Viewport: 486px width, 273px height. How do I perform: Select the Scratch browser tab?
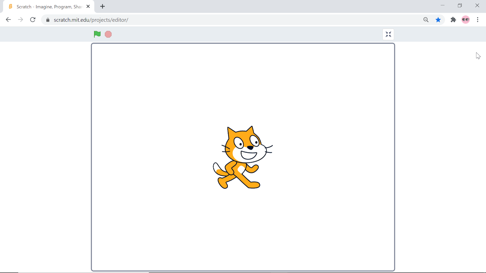pos(49,7)
